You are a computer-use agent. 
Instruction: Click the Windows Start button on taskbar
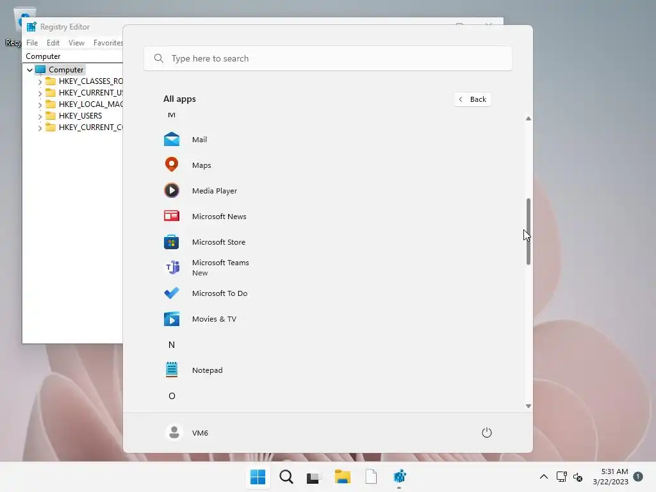coord(258,477)
